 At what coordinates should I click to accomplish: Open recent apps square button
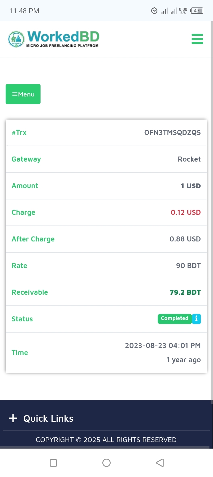(x=54, y=463)
